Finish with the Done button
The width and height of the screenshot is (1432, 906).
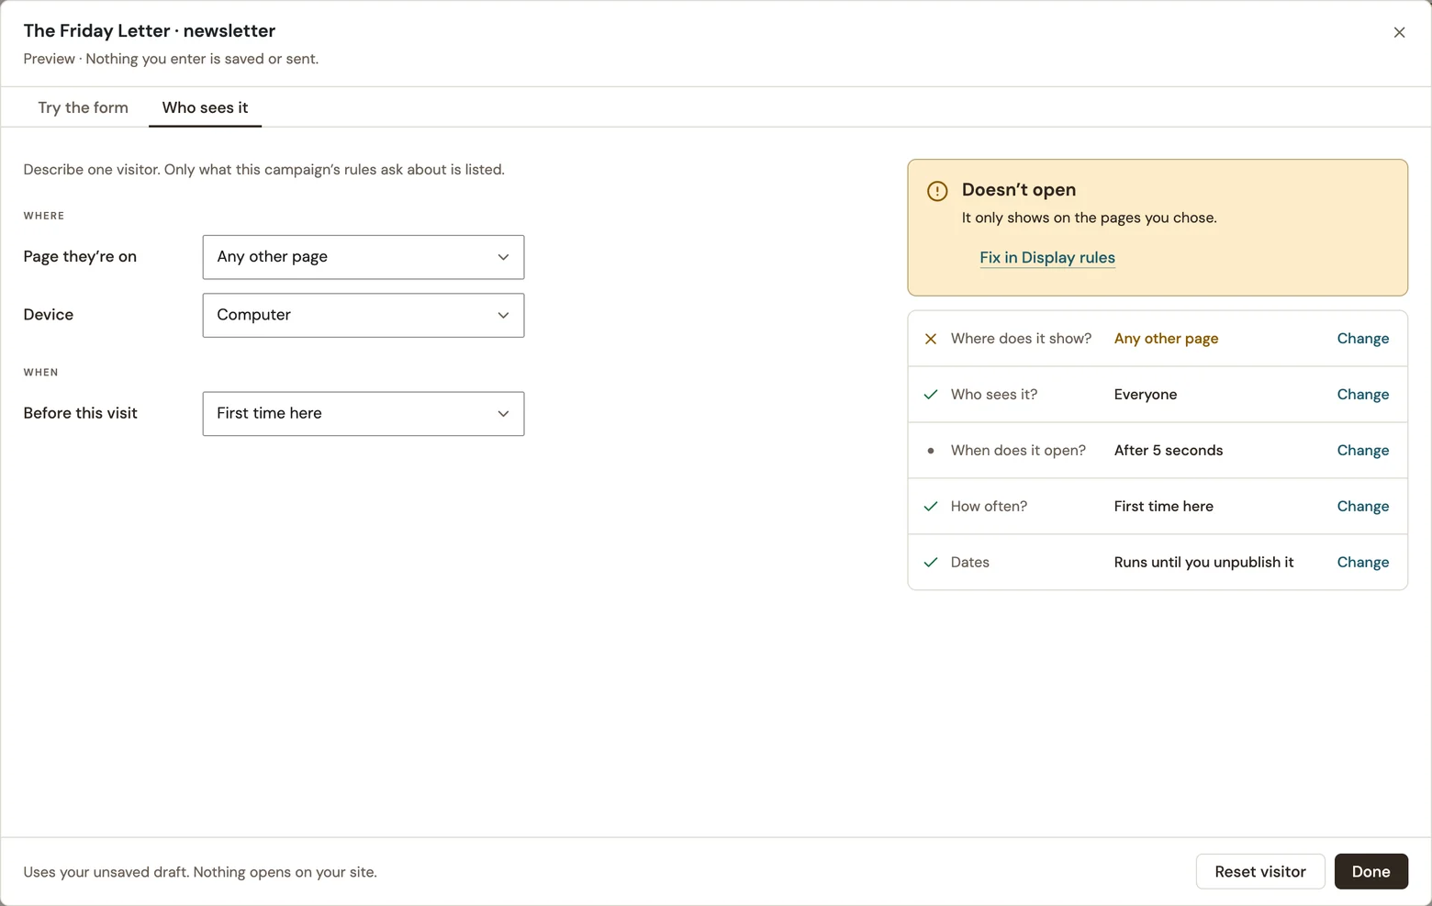pyautogui.click(x=1371, y=872)
